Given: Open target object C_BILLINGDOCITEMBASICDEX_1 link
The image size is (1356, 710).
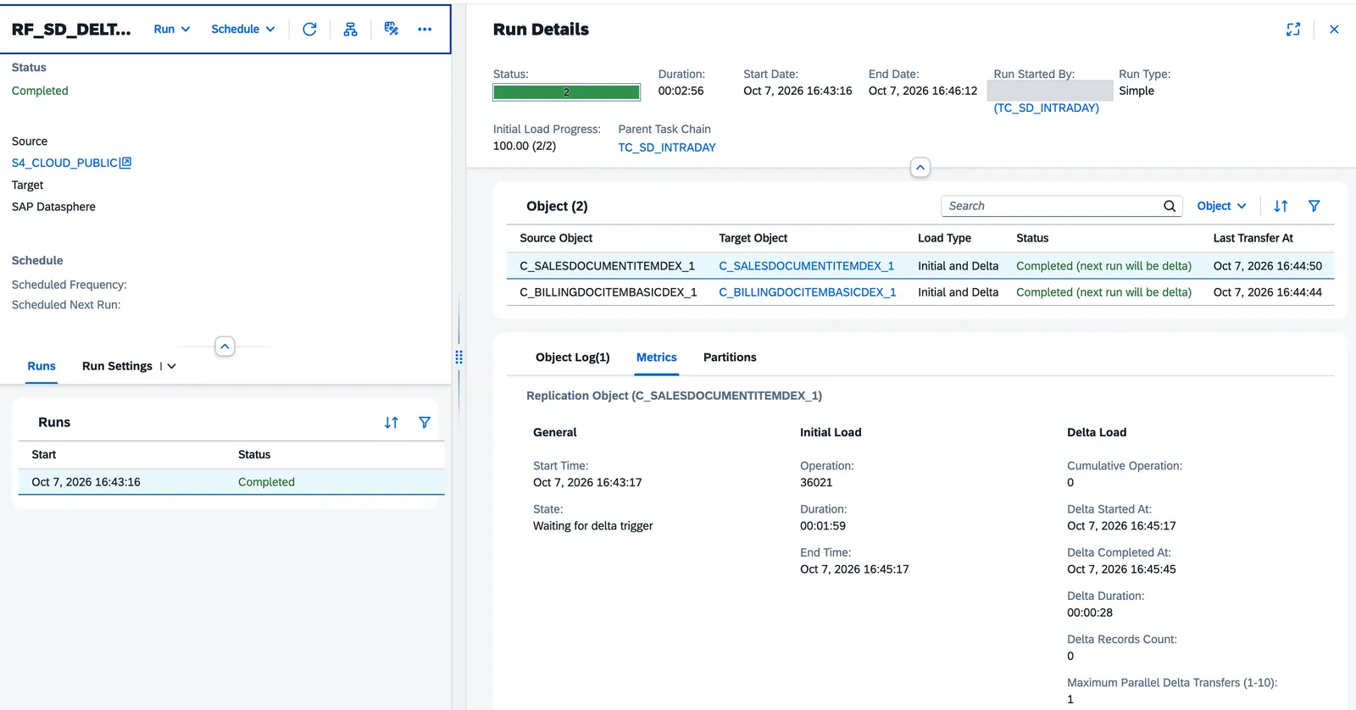Looking at the screenshot, I should (x=808, y=292).
